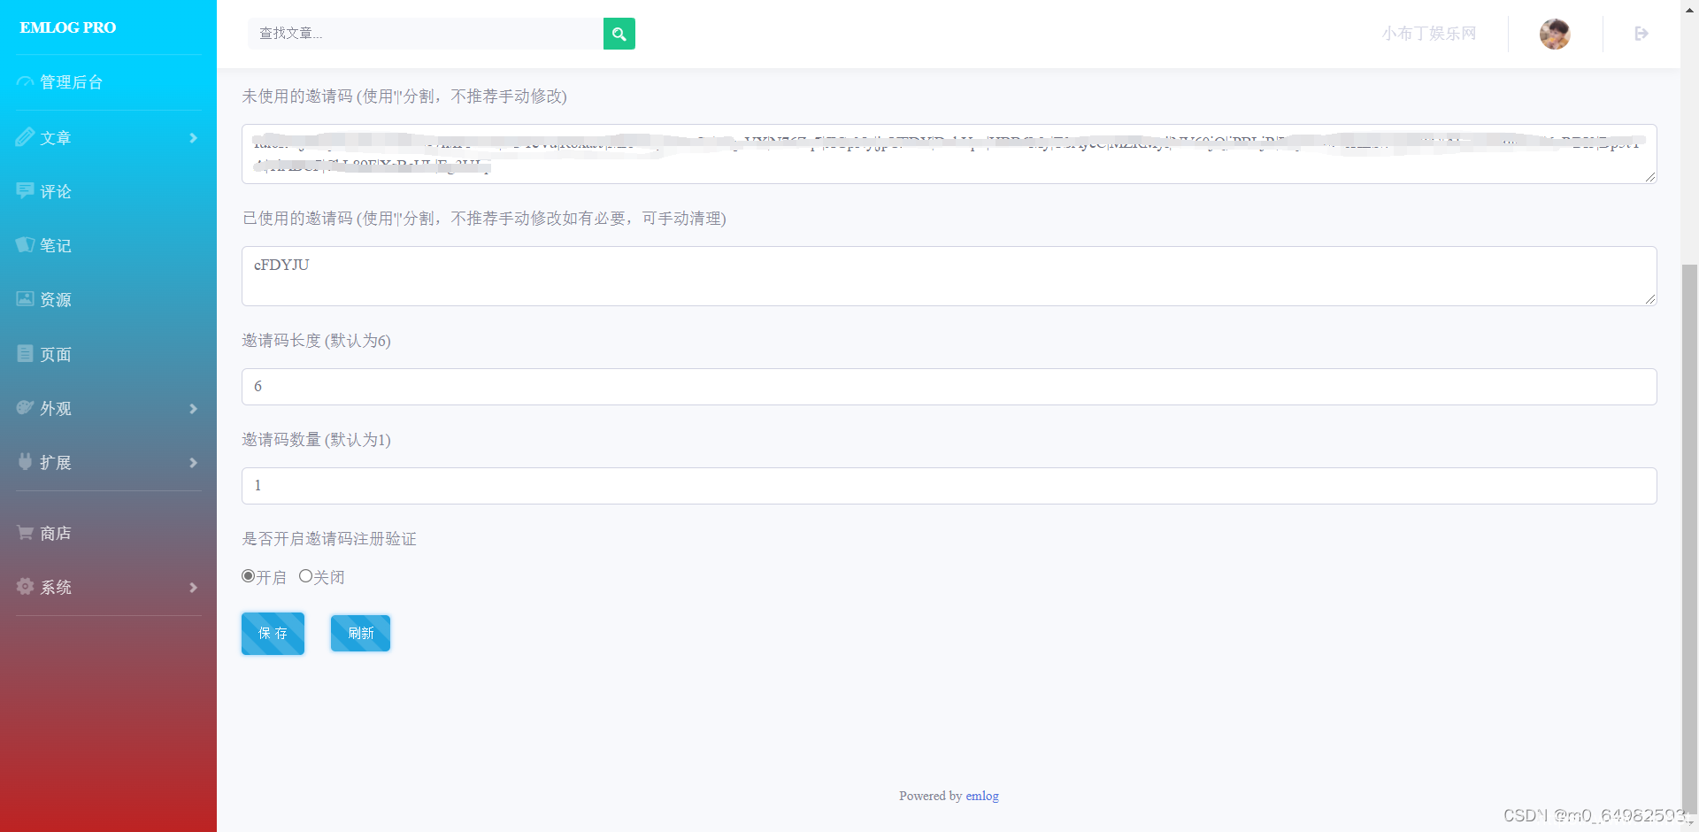Click the comments speech bubble icon
Viewport: 1699px width, 832px height.
(25, 190)
